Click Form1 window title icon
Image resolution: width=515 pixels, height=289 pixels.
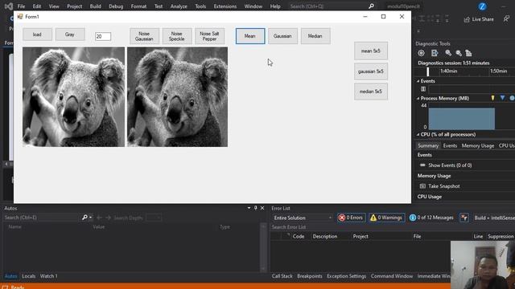click(x=20, y=16)
